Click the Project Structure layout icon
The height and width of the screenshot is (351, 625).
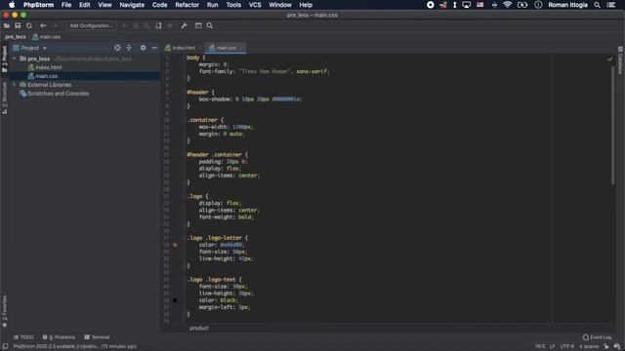pyautogui.click(x=198, y=25)
